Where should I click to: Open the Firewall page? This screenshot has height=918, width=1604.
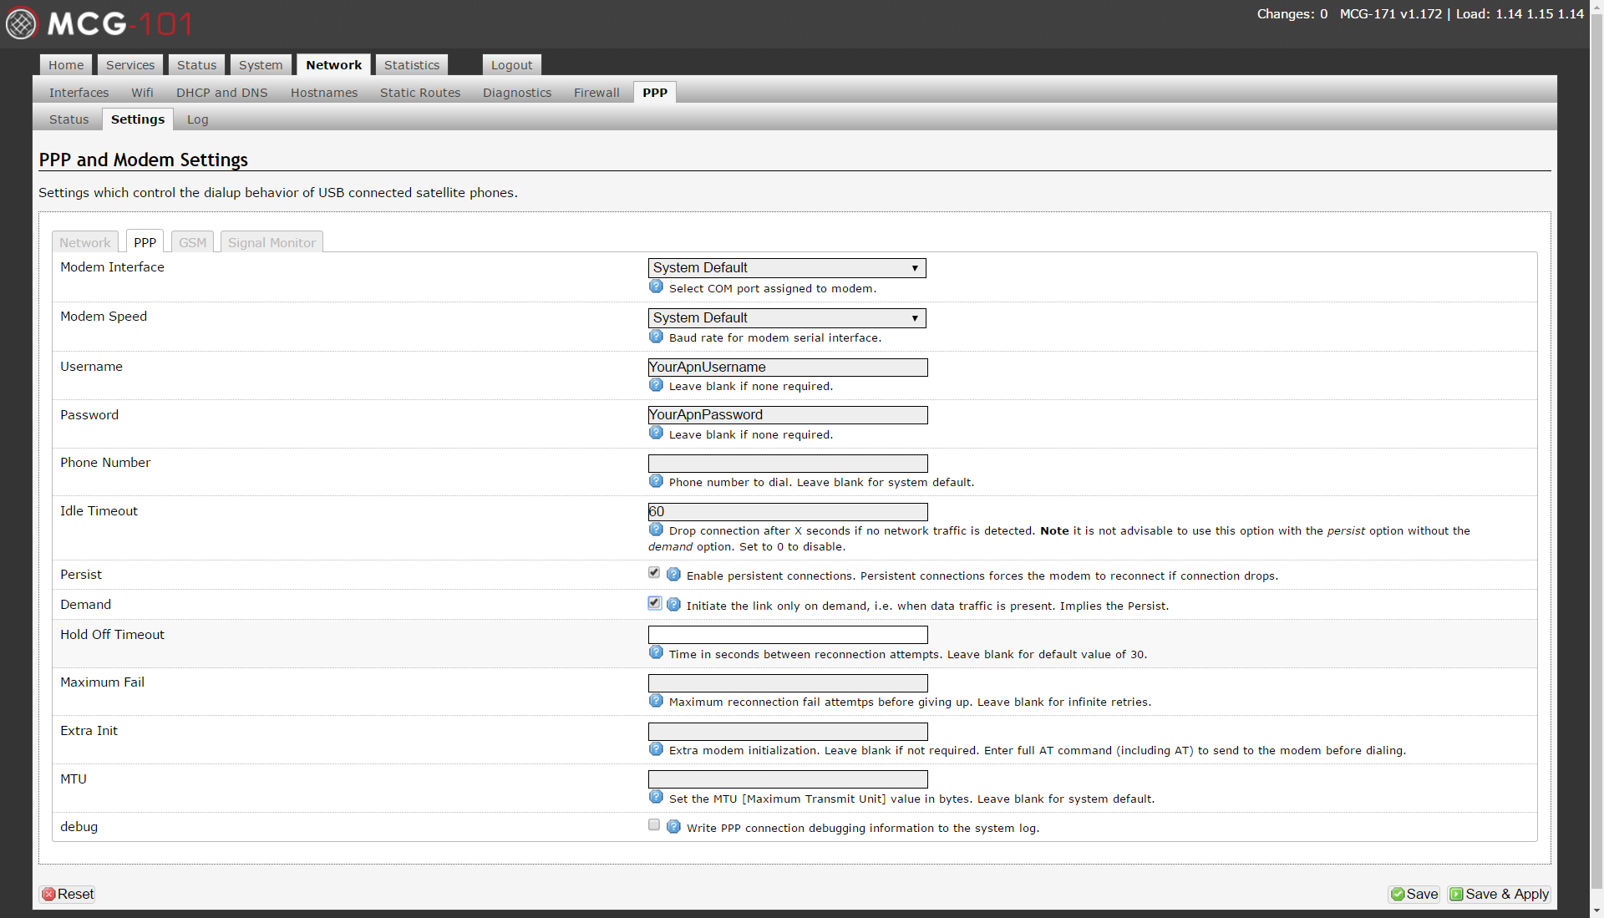tap(596, 93)
